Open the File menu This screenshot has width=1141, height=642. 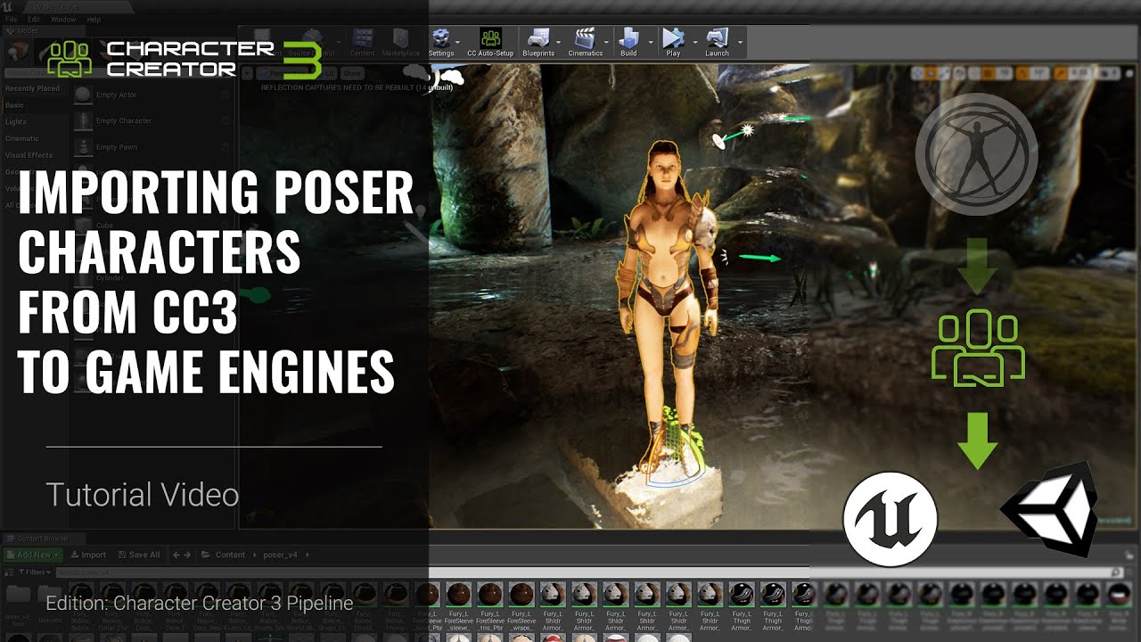[x=11, y=19]
